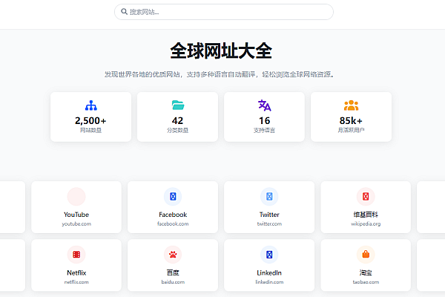Click the 全球网址大全 page heading
445x297 pixels.
[x=221, y=51]
